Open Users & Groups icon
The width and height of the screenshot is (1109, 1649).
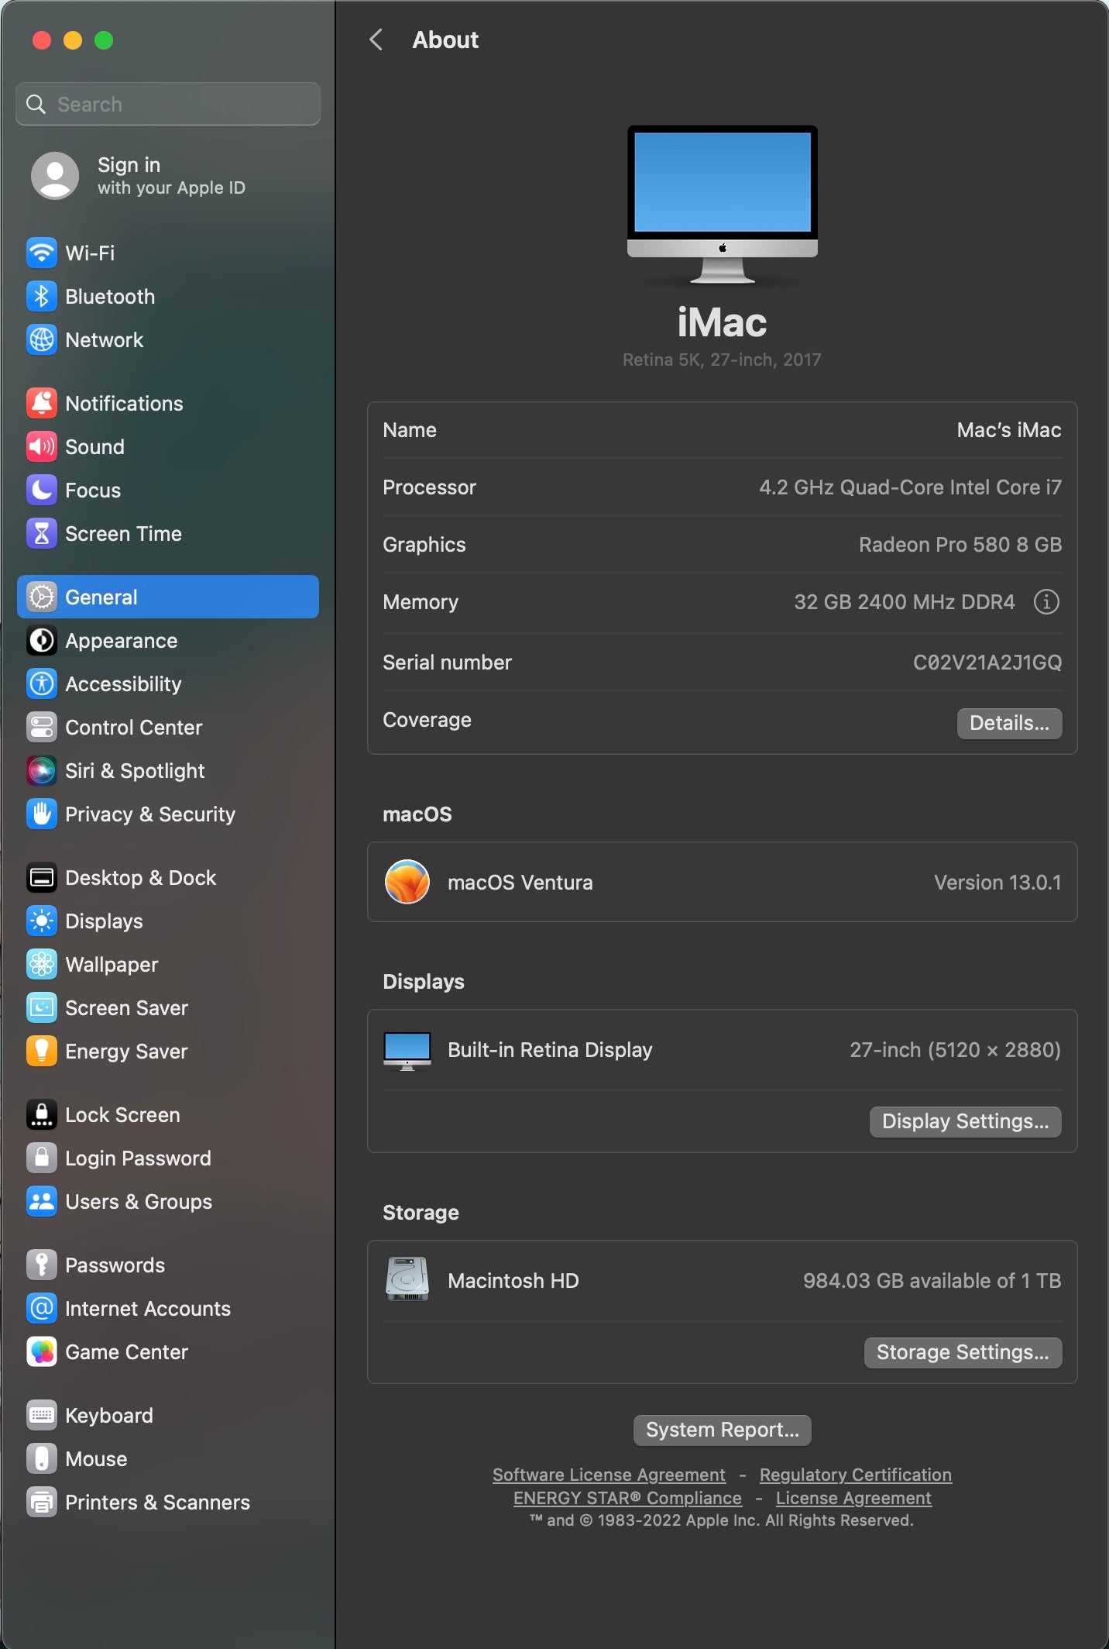pos(42,1201)
